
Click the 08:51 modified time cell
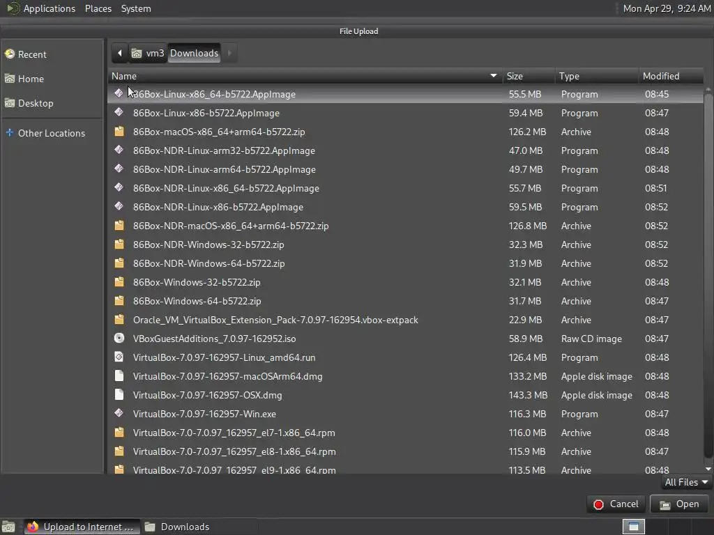pyautogui.click(x=655, y=188)
